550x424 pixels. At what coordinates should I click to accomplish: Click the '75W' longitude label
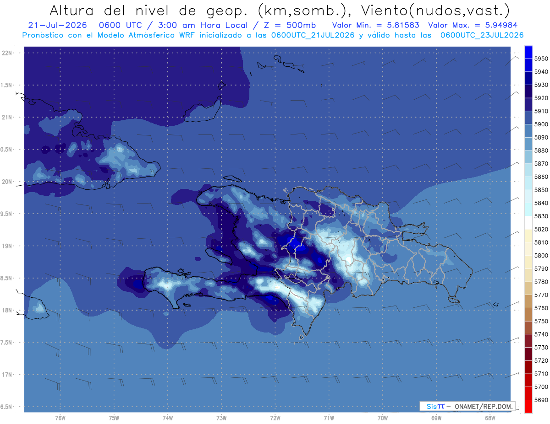114,418
